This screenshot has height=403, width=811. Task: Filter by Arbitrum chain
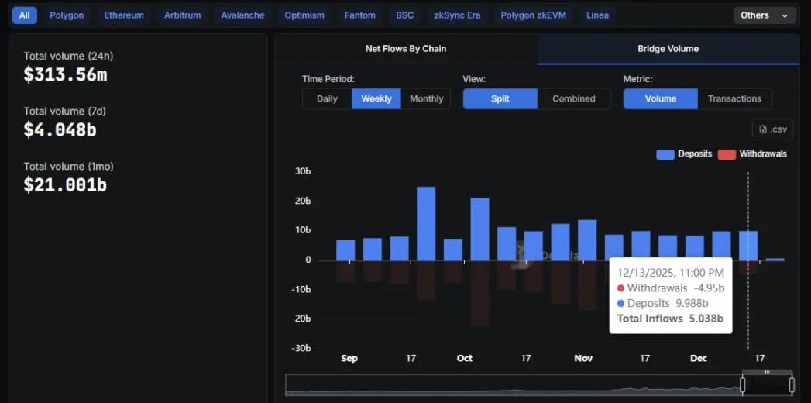(183, 15)
